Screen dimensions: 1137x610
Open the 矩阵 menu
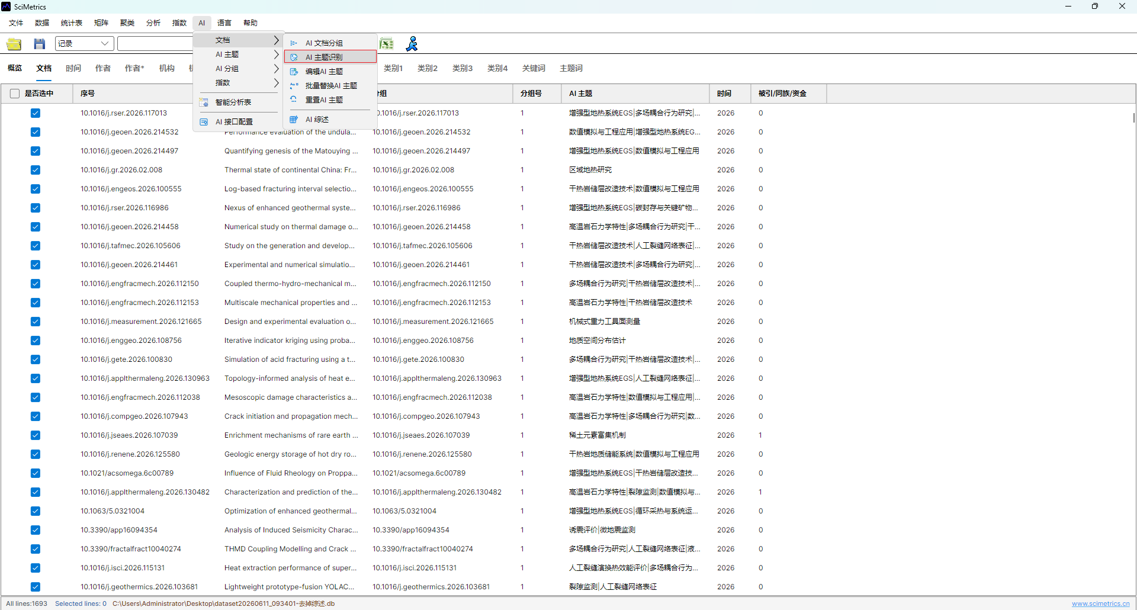click(101, 23)
